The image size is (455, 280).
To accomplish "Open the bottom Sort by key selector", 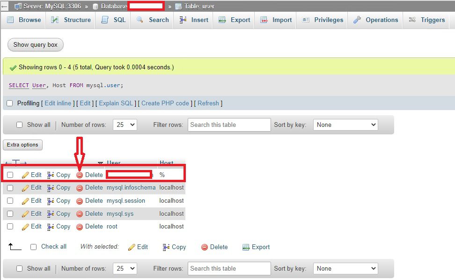I will click(x=345, y=268).
